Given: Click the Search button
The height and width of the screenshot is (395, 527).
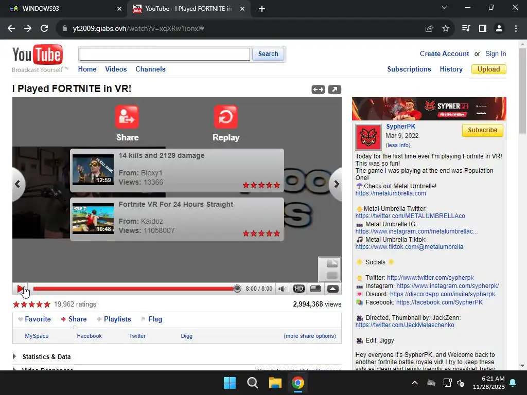Looking at the screenshot, I should click(268, 54).
